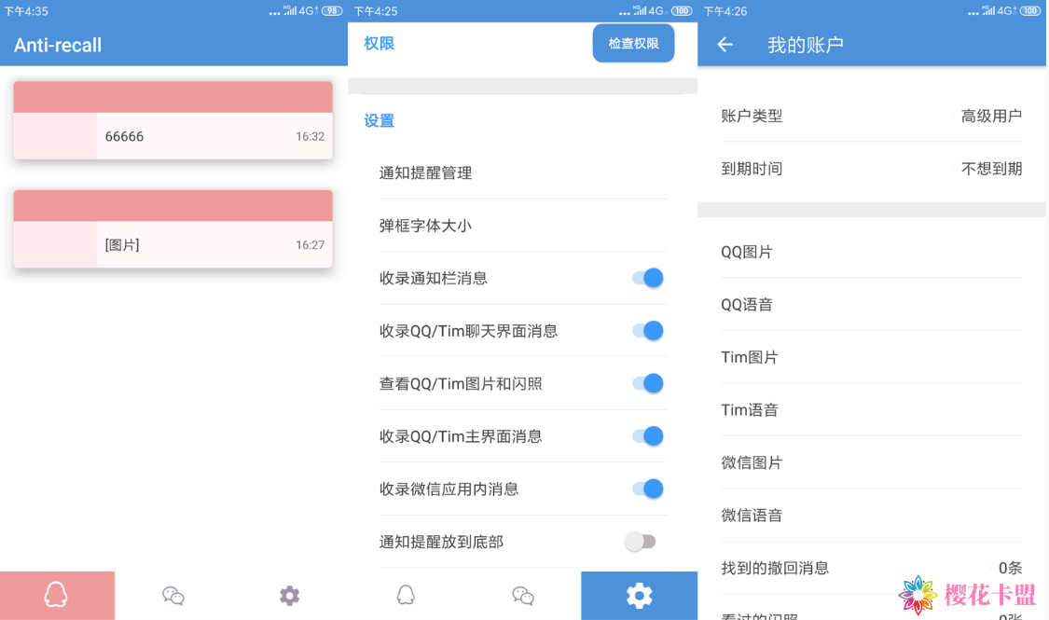Select the Tim语音 list item
The width and height of the screenshot is (1049, 620).
871,409
